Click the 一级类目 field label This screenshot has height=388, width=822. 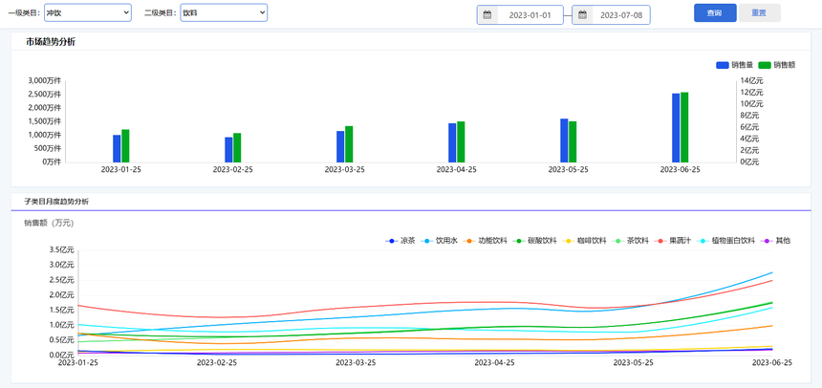click(24, 12)
